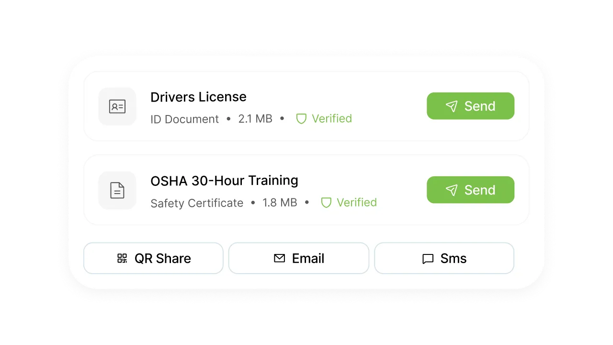Click the envelope icon in the Email button
613x345 pixels.
point(279,258)
